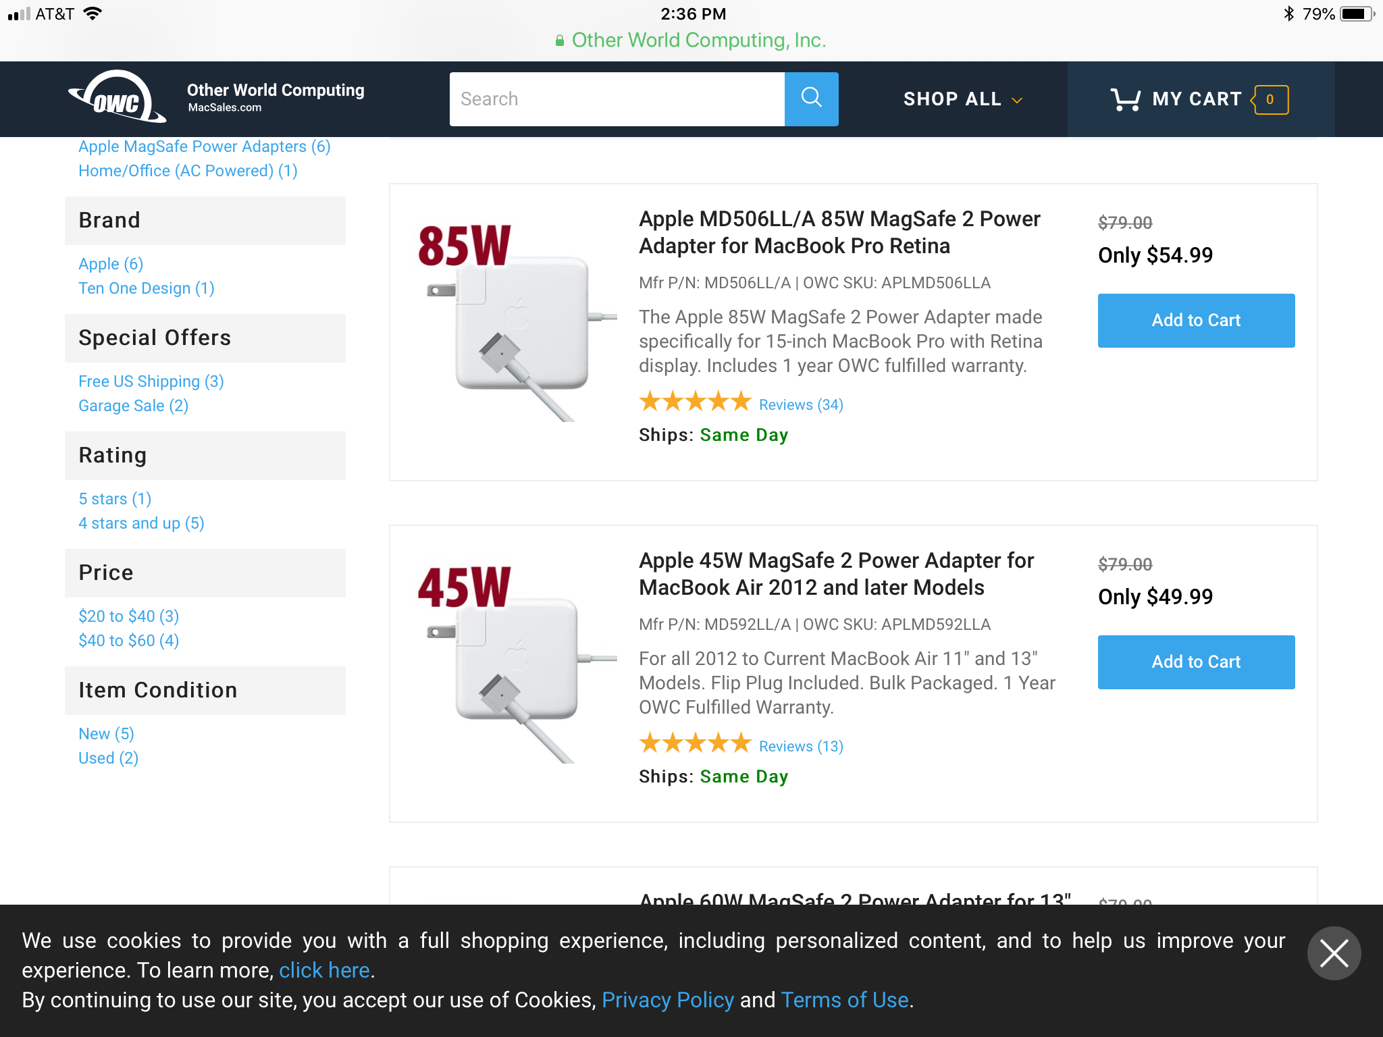
Task: Filter by Home/Office (AC Powered) (1)
Action: click(188, 171)
